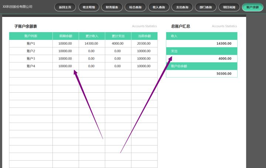Click 账户1 current balance 20300.00
Screen dimensions: 266x168
pos(144,44)
